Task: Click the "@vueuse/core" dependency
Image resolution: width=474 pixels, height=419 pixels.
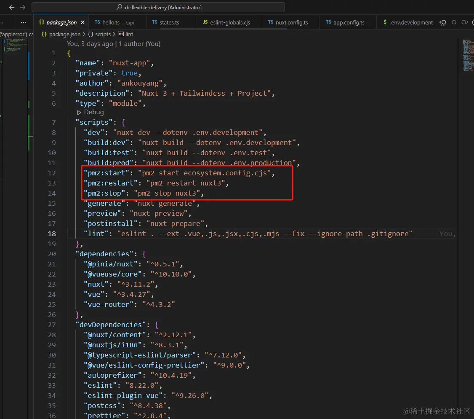Action: tap(112, 274)
